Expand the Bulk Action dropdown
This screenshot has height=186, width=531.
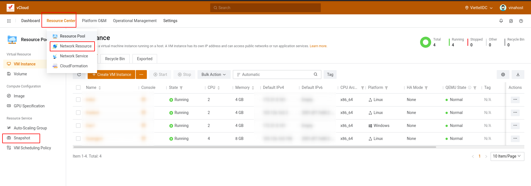(214, 75)
